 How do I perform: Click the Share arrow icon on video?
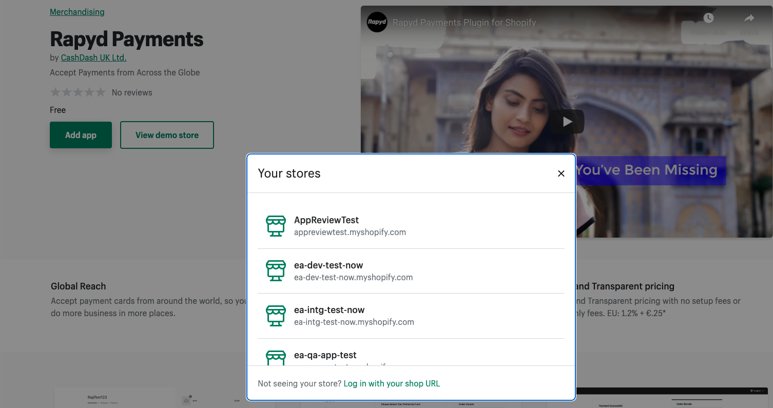749,18
